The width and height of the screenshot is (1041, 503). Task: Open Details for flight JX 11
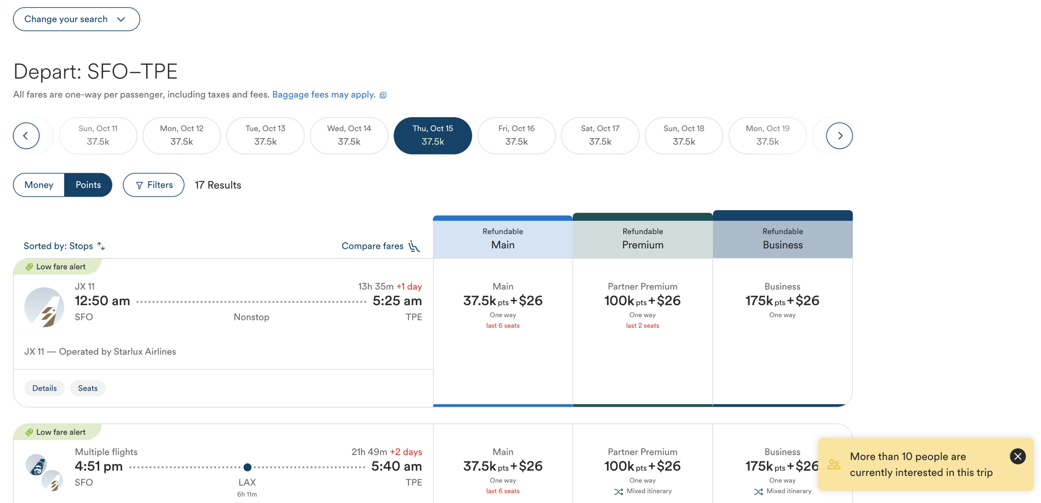(45, 388)
